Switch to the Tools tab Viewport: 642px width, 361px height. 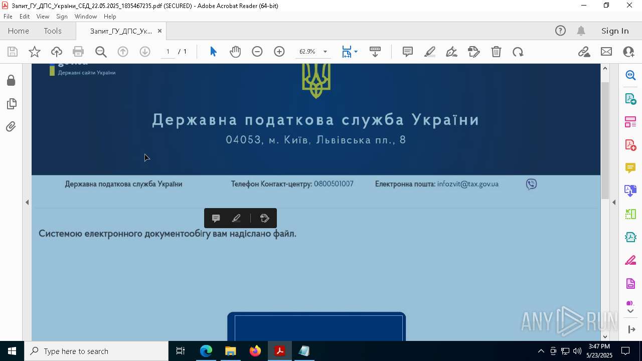53,31
